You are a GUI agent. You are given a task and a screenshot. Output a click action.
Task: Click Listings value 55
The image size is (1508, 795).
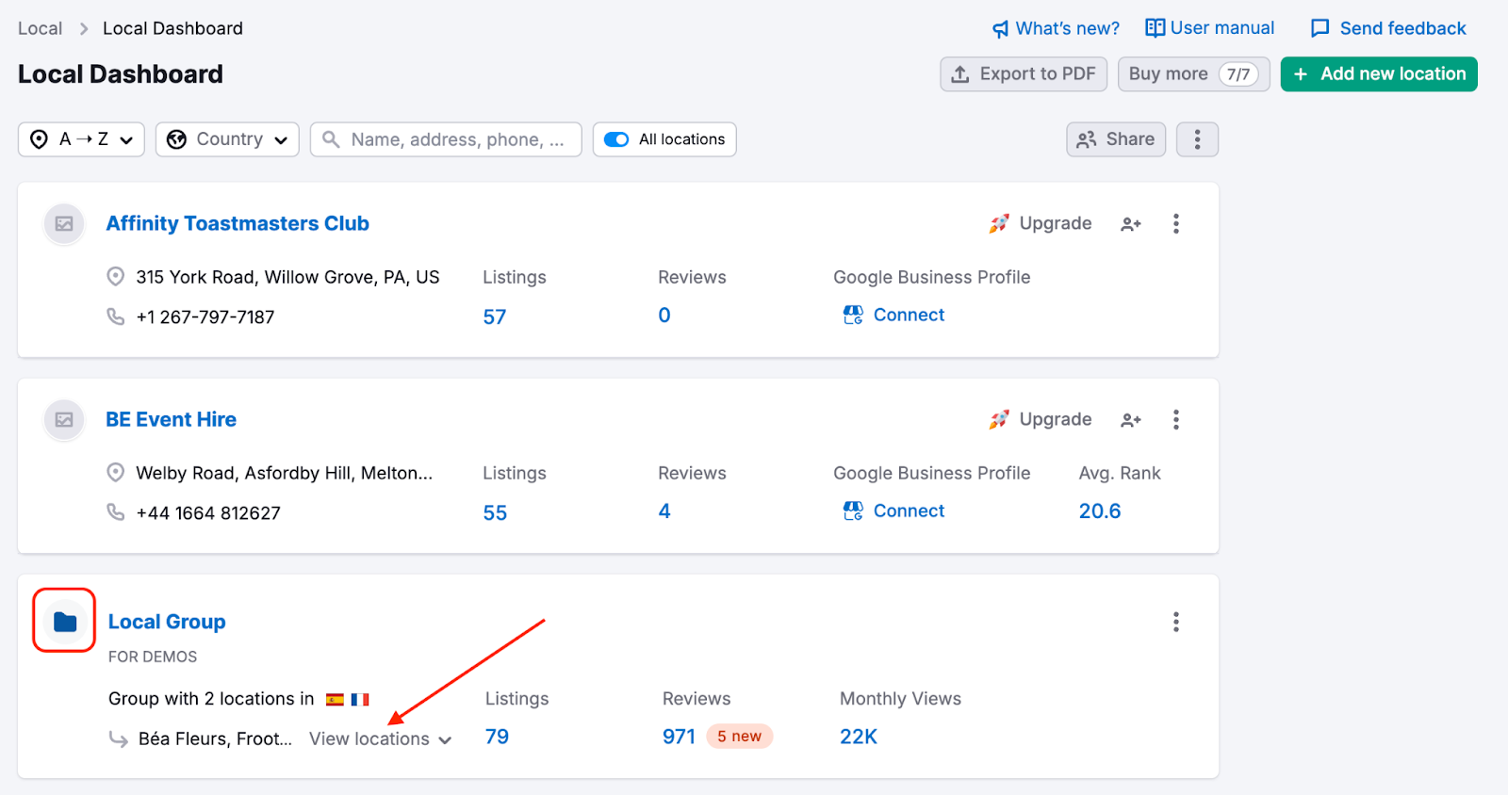(x=495, y=512)
